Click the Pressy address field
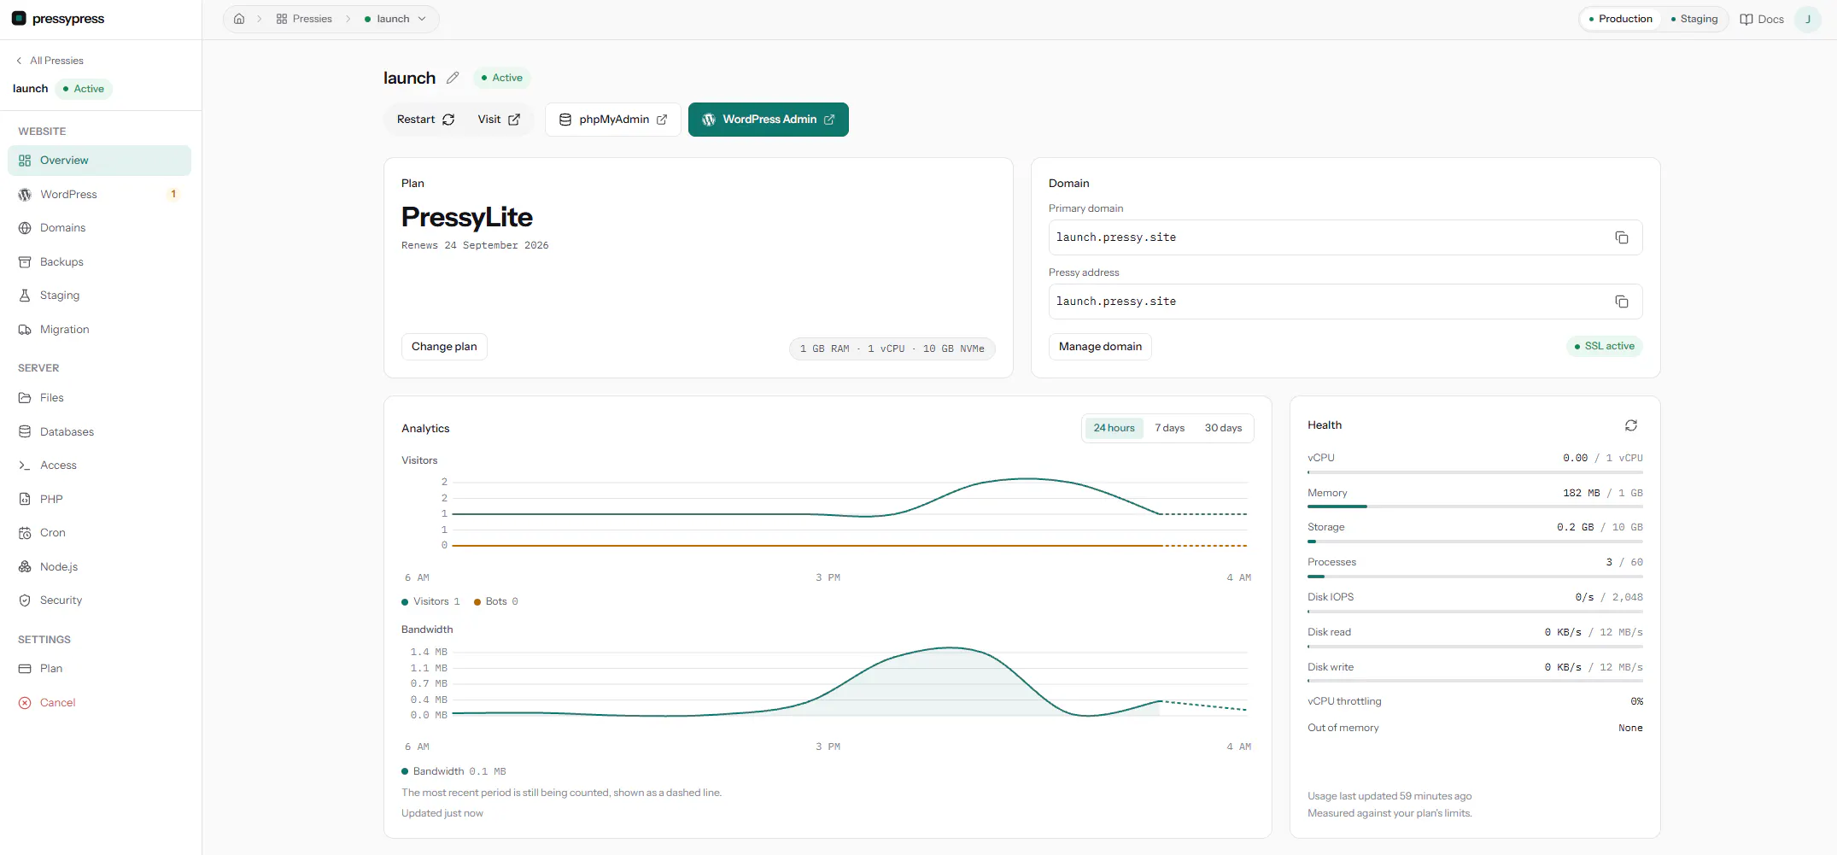1837x855 pixels. tap(1345, 302)
